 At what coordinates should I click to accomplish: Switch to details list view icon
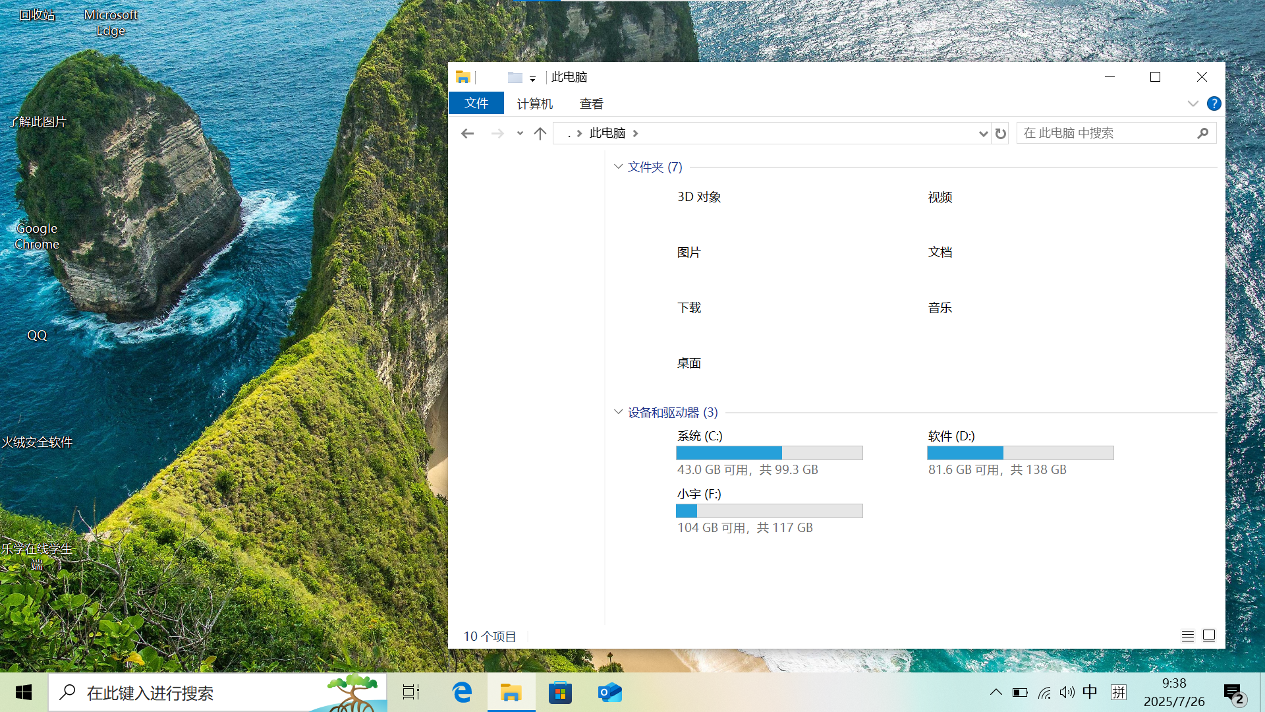pyautogui.click(x=1187, y=636)
